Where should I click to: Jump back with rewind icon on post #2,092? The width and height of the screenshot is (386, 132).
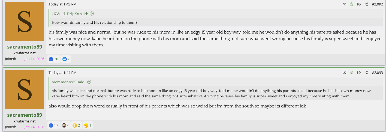[x=344, y=4]
